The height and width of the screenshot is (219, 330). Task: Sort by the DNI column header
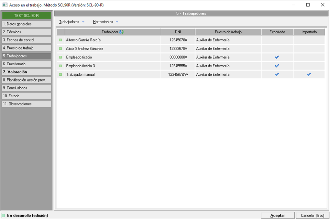178,32
